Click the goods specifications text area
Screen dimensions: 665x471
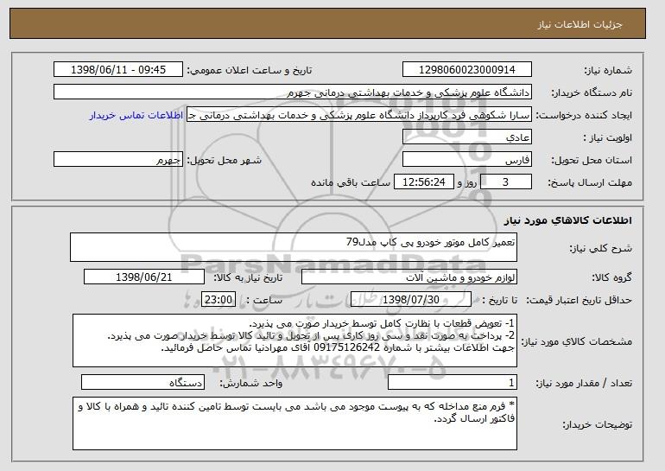[294, 341]
